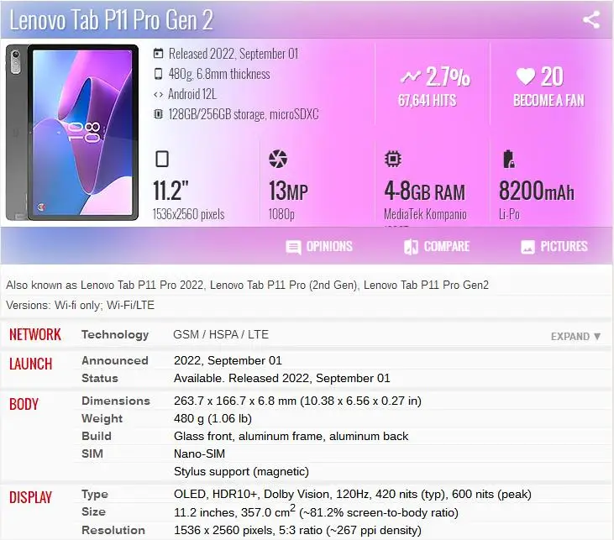This screenshot has width=614, height=540.
Task: Click the Opinions speech bubble icon
Action: point(293,247)
